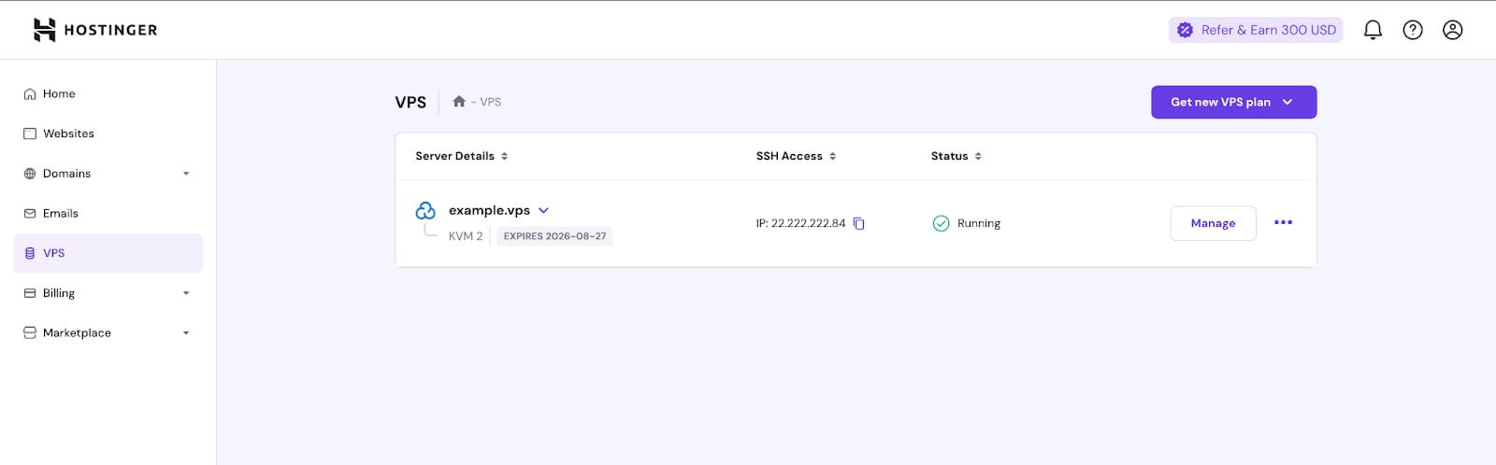The height and width of the screenshot is (465, 1496).
Task: Copy the server IP address
Action: 859,223
